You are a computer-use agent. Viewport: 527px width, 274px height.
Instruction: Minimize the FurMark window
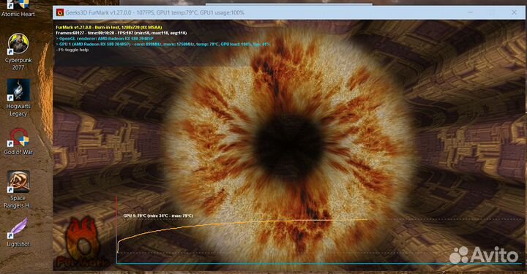click(471, 12)
